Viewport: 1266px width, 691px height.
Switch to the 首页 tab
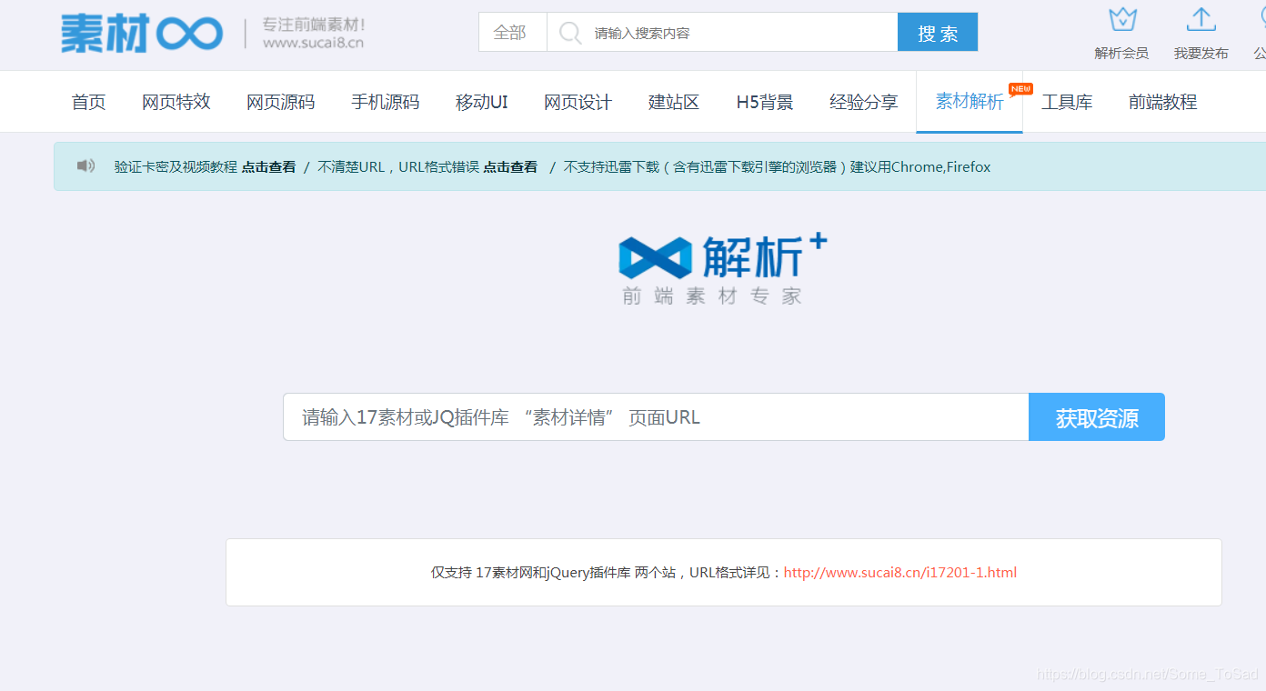(88, 102)
